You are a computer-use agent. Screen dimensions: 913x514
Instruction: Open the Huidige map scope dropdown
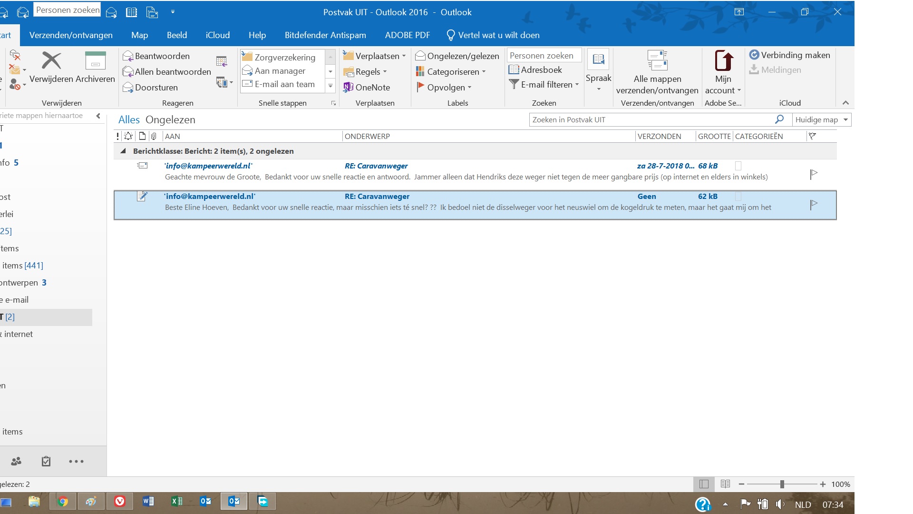(x=822, y=120)
